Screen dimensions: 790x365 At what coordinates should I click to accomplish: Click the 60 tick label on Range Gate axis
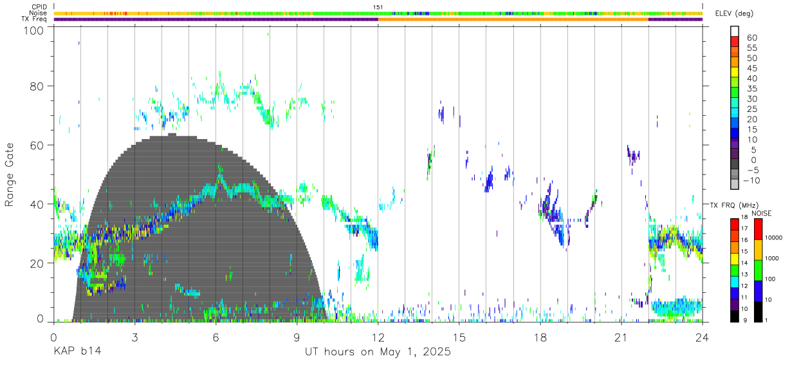[x=37, y=145]
